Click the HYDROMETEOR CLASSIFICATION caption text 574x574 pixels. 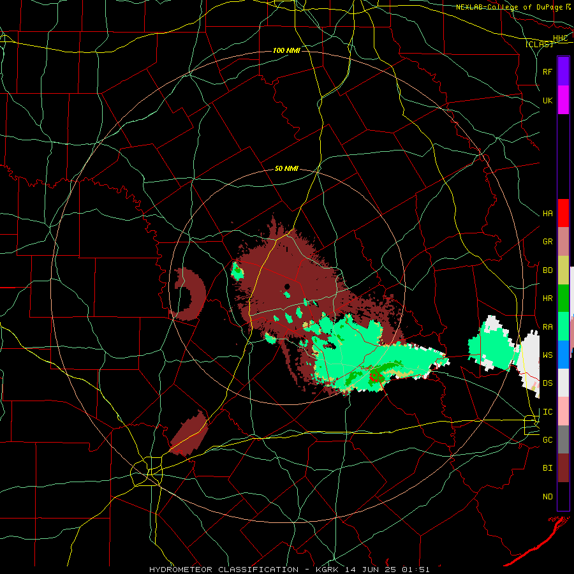[224, 570]
